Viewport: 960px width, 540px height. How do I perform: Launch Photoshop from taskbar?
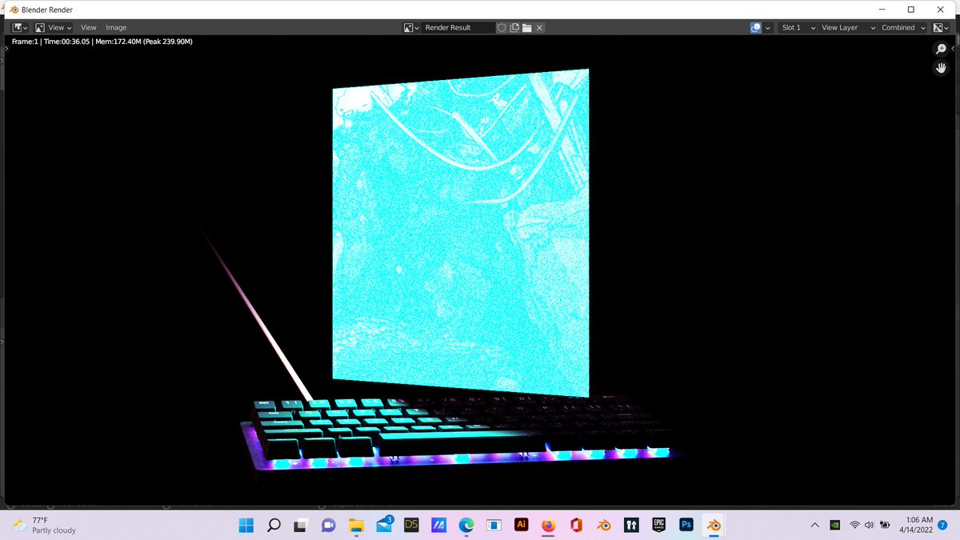point(686,525)
